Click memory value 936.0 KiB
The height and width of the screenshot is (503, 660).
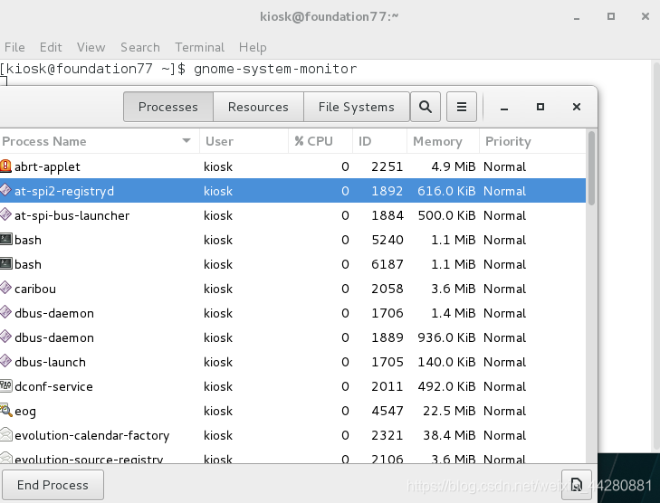point(446,337)
